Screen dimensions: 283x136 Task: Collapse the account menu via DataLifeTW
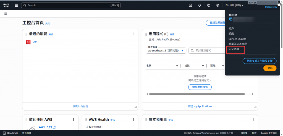pyautogui.click(x=271, y=7)
